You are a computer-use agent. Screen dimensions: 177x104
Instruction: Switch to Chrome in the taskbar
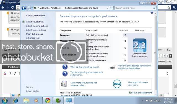[48, 100]
